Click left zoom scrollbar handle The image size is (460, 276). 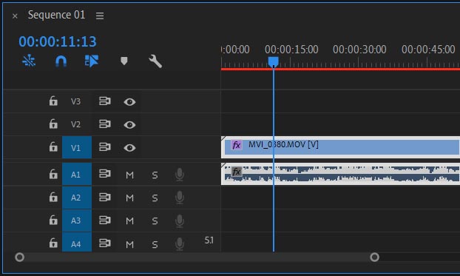[x=20, y=258]
